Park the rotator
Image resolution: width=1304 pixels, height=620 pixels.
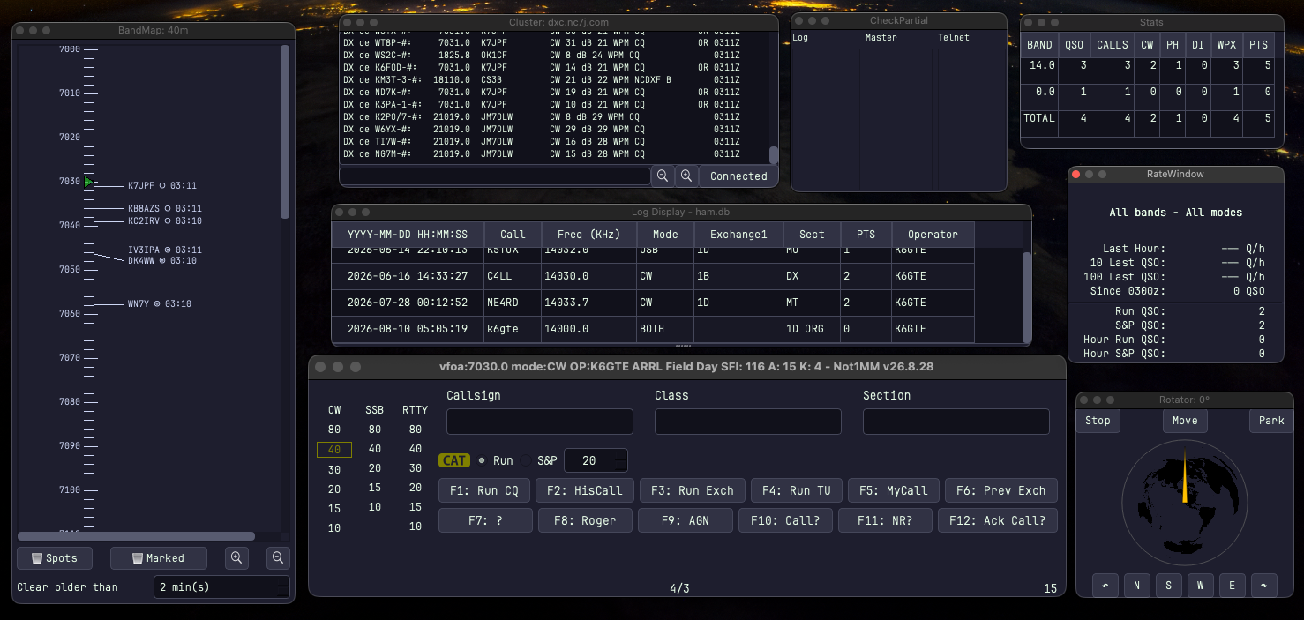tap(1271, 421)
